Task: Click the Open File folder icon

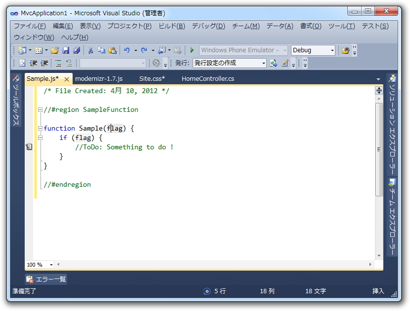Action: [56, 50]
